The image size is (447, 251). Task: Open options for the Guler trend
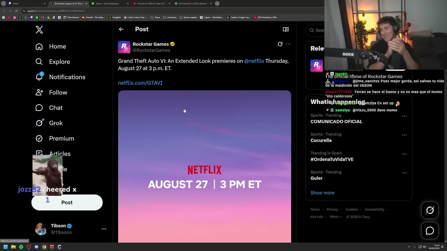(404, 173)
